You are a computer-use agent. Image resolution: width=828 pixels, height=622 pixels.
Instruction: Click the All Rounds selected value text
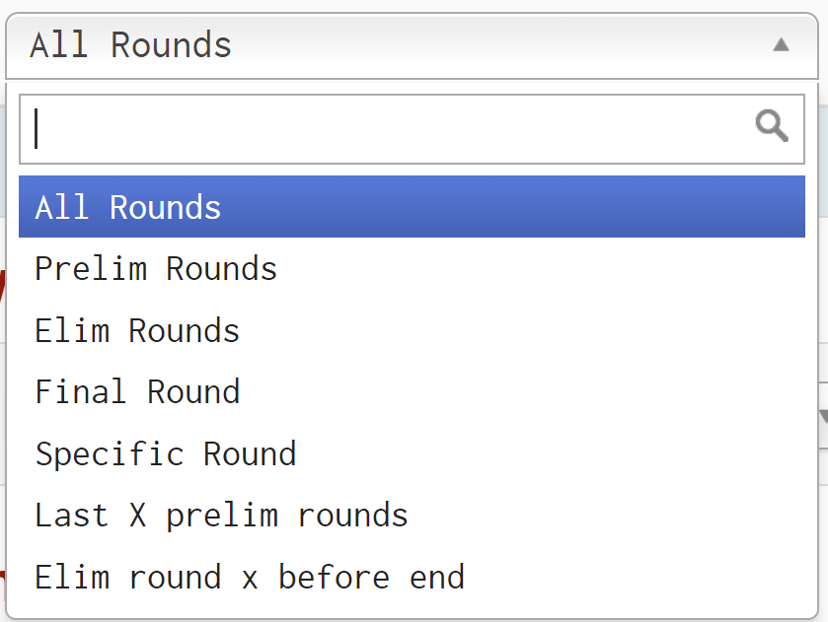(130, 45)
